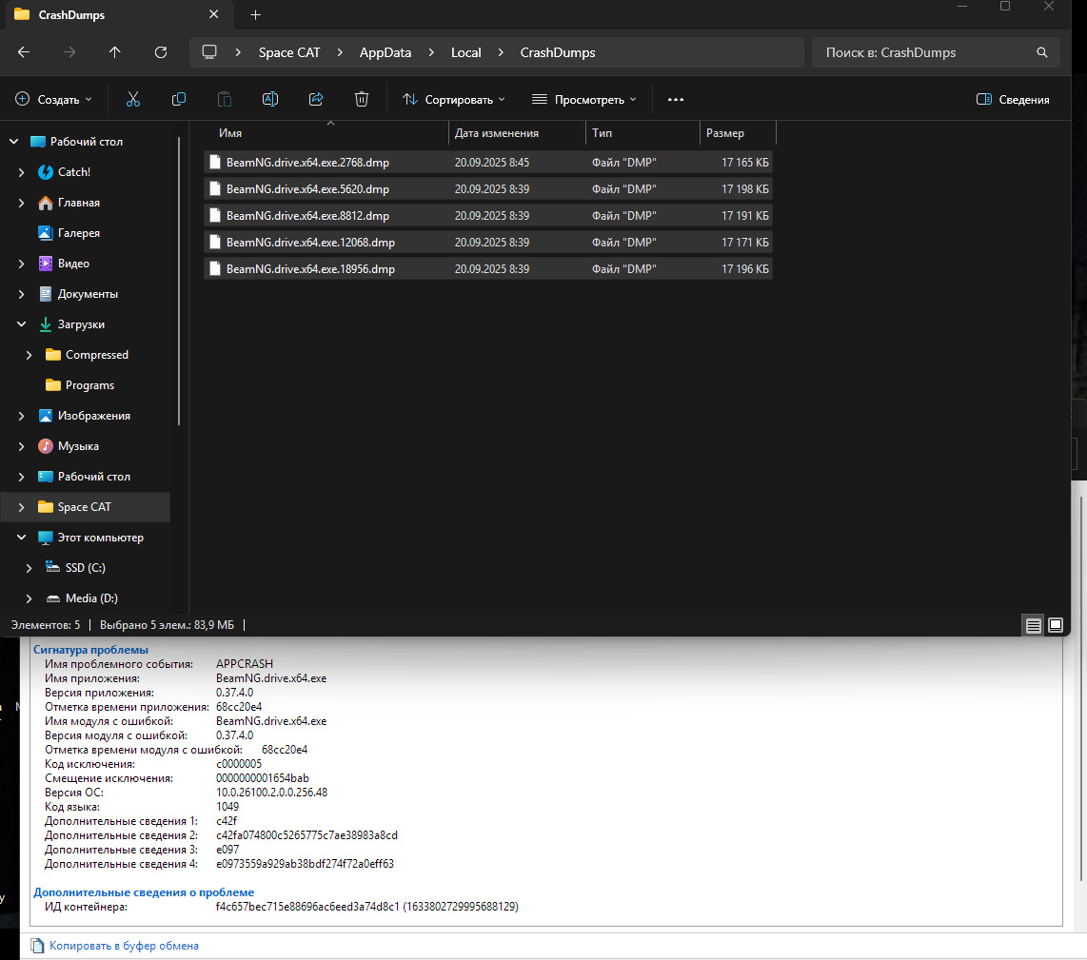Collapse the Этот компьютер tree node
1087x960 pixels.
pos(22,538)
